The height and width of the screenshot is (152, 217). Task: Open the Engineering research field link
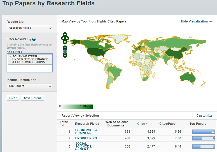tap(86, 138)
